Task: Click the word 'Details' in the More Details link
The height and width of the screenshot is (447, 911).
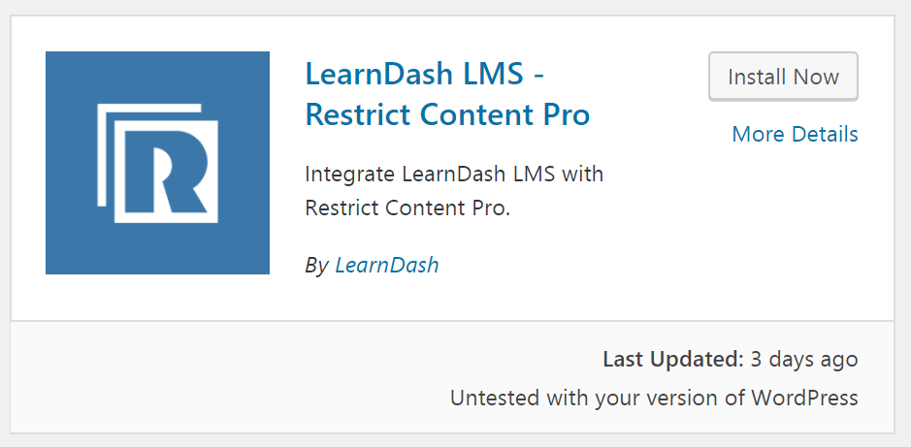Action: pyautogui.click(x=825, y=134)
